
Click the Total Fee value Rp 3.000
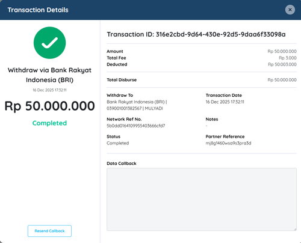coord(288,58)
